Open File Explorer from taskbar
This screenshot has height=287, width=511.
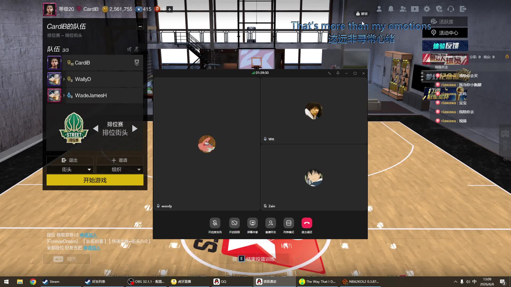[20, 282]
